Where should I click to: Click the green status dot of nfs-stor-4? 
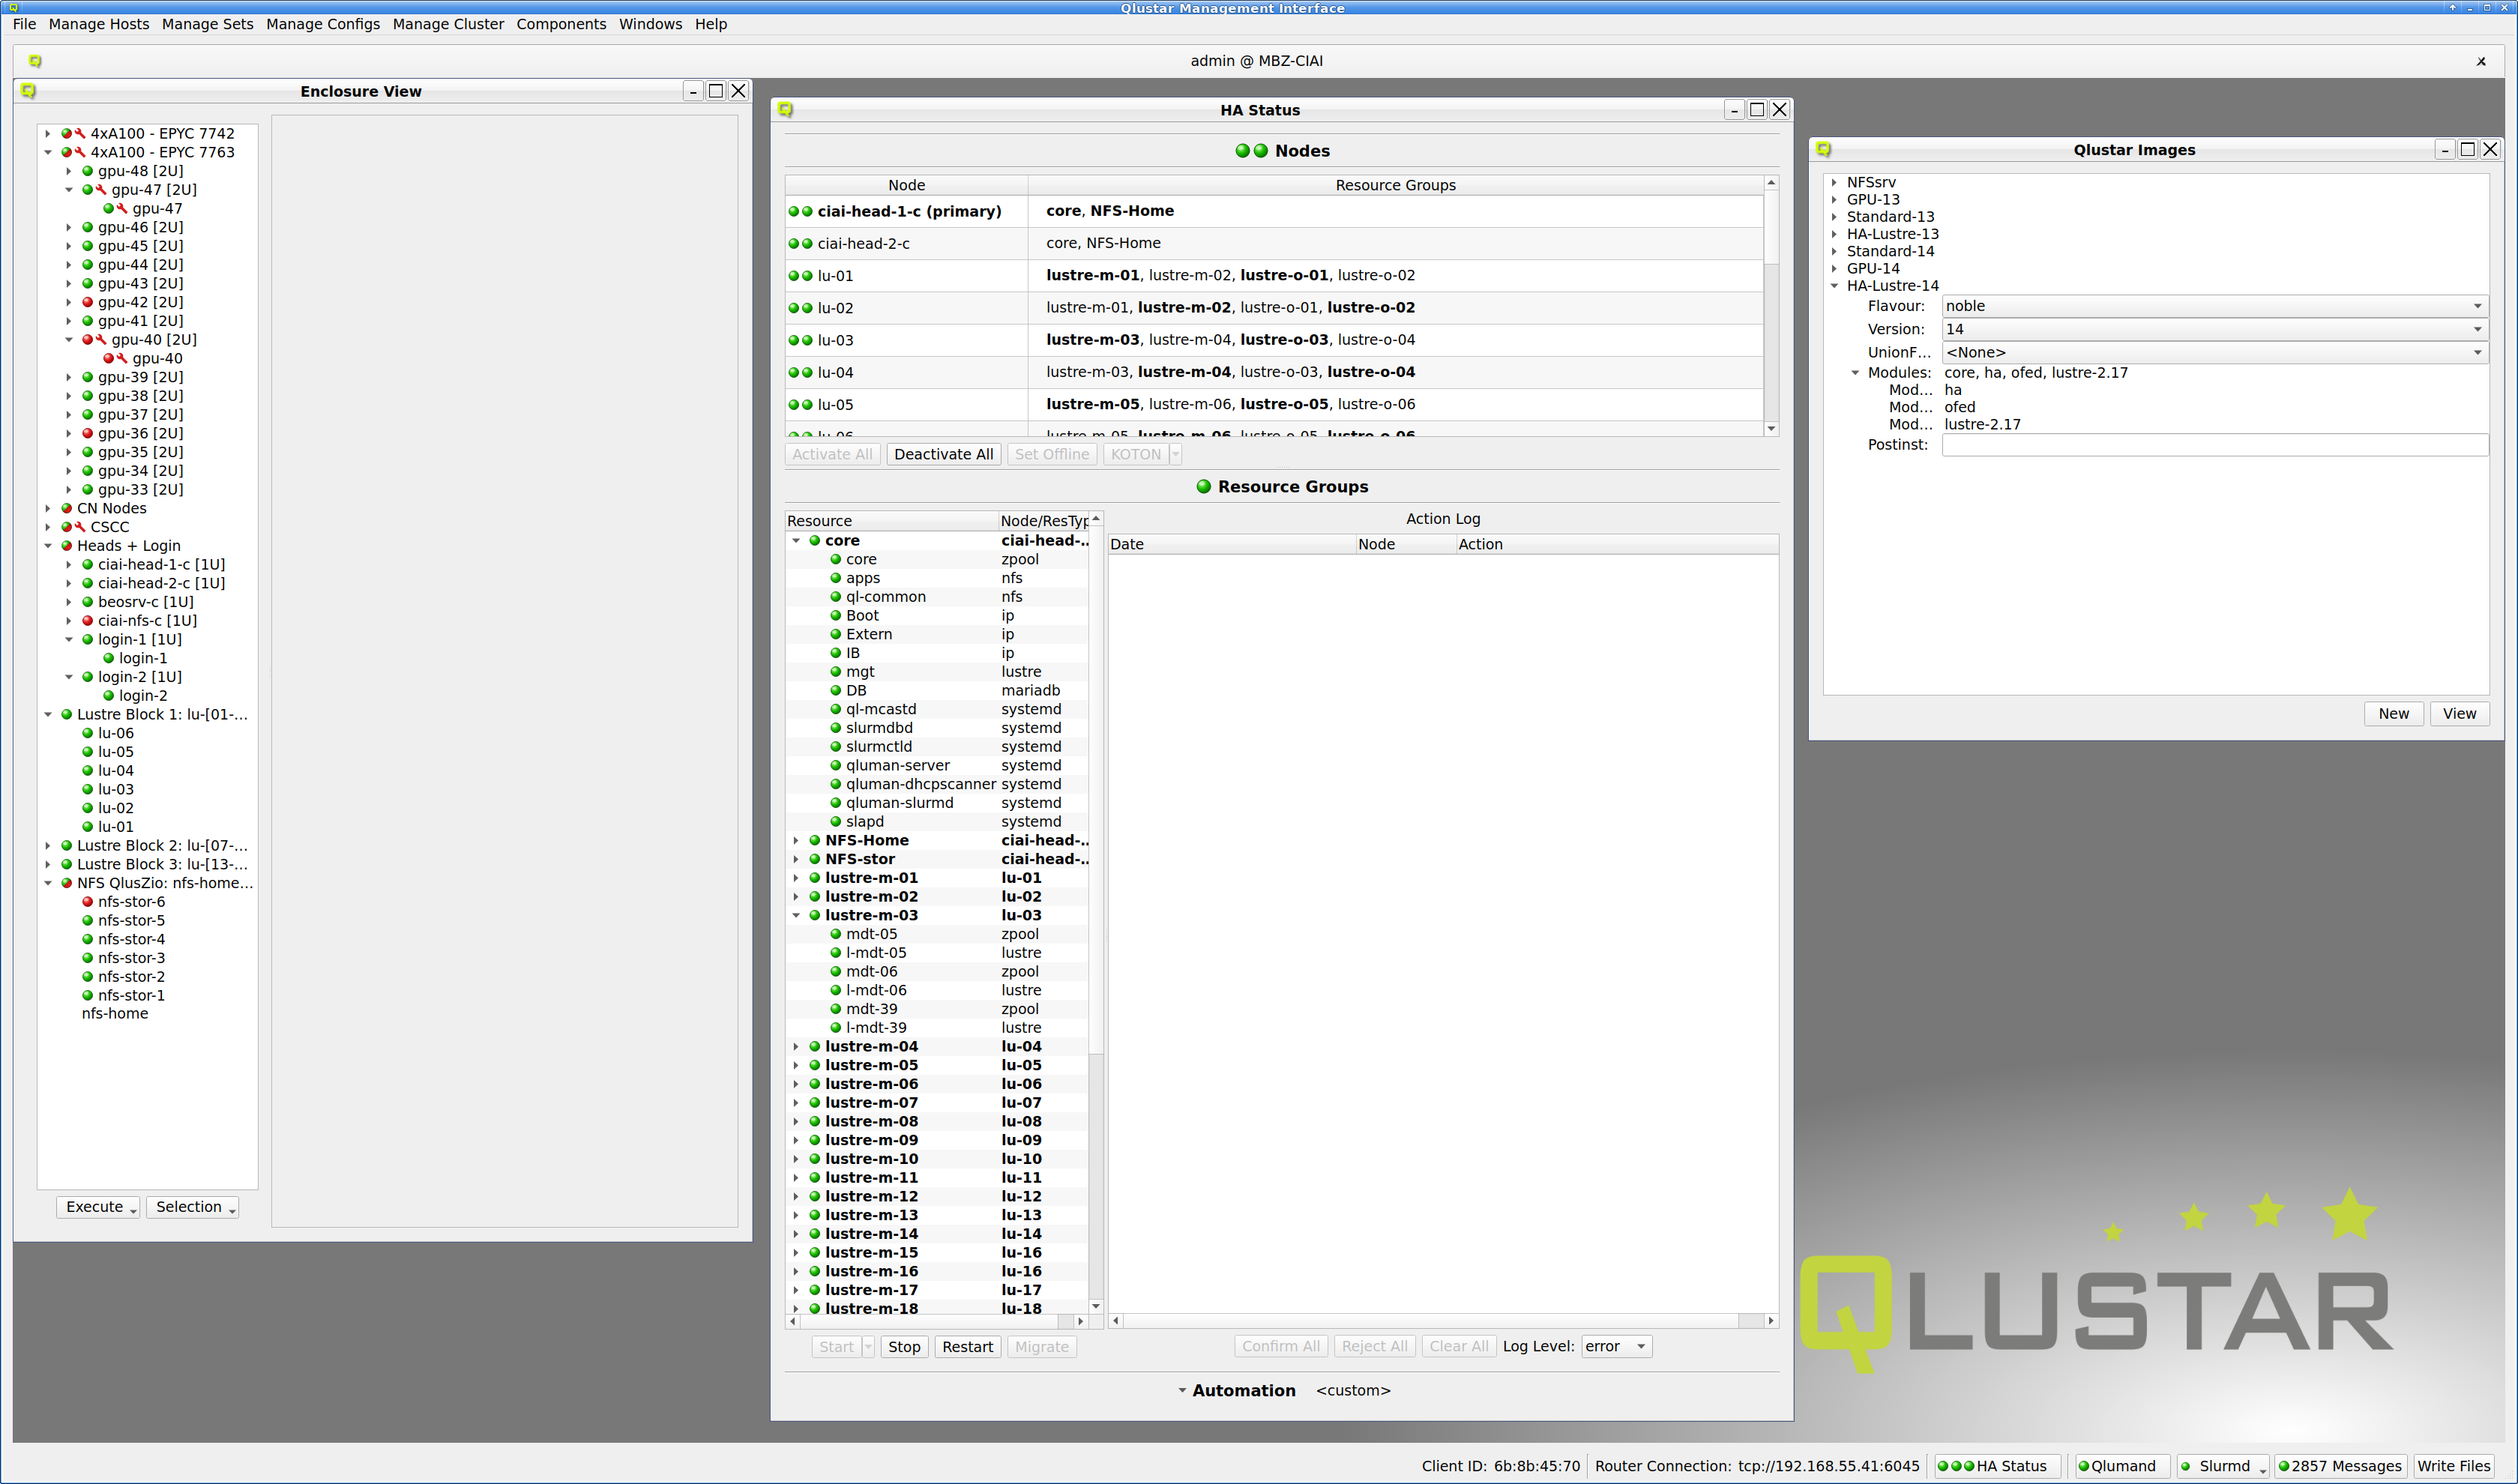pyautogui.click(x=87, y=939)
